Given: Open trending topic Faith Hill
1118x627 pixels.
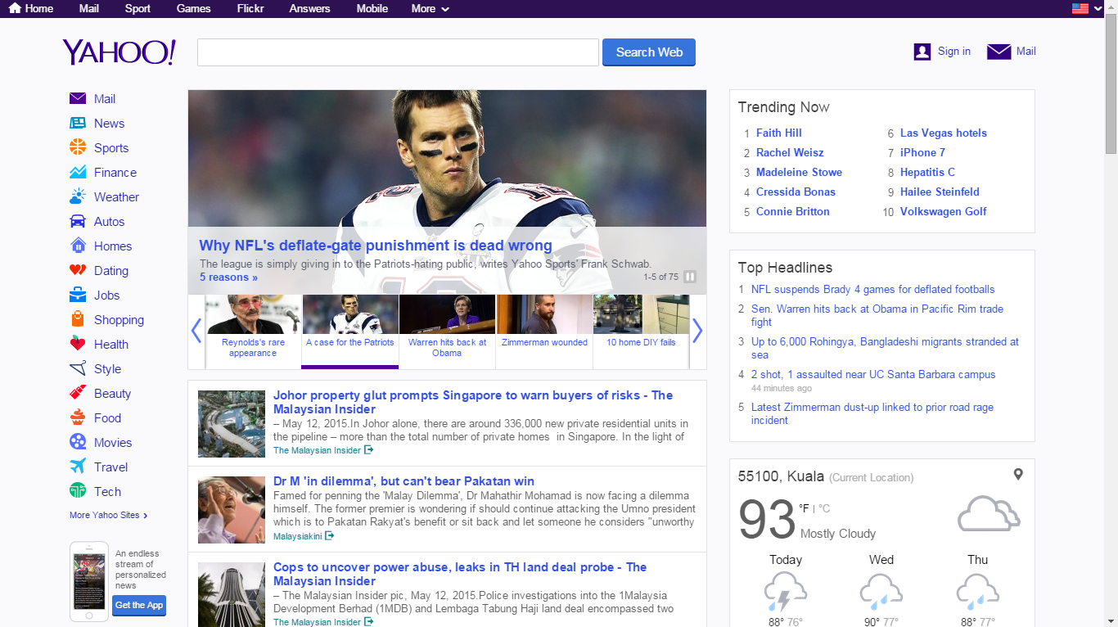Looking at the screenshot, I should click(779, 133).
